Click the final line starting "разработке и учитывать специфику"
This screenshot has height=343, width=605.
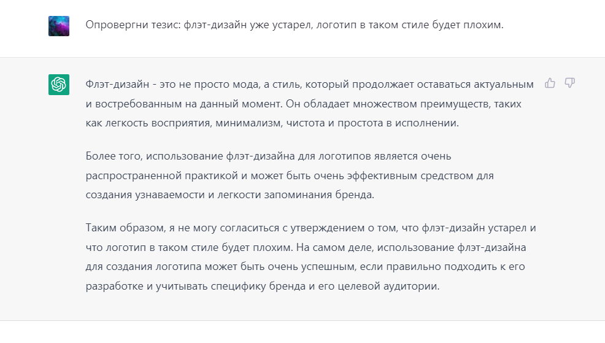[x=263, y=287]
